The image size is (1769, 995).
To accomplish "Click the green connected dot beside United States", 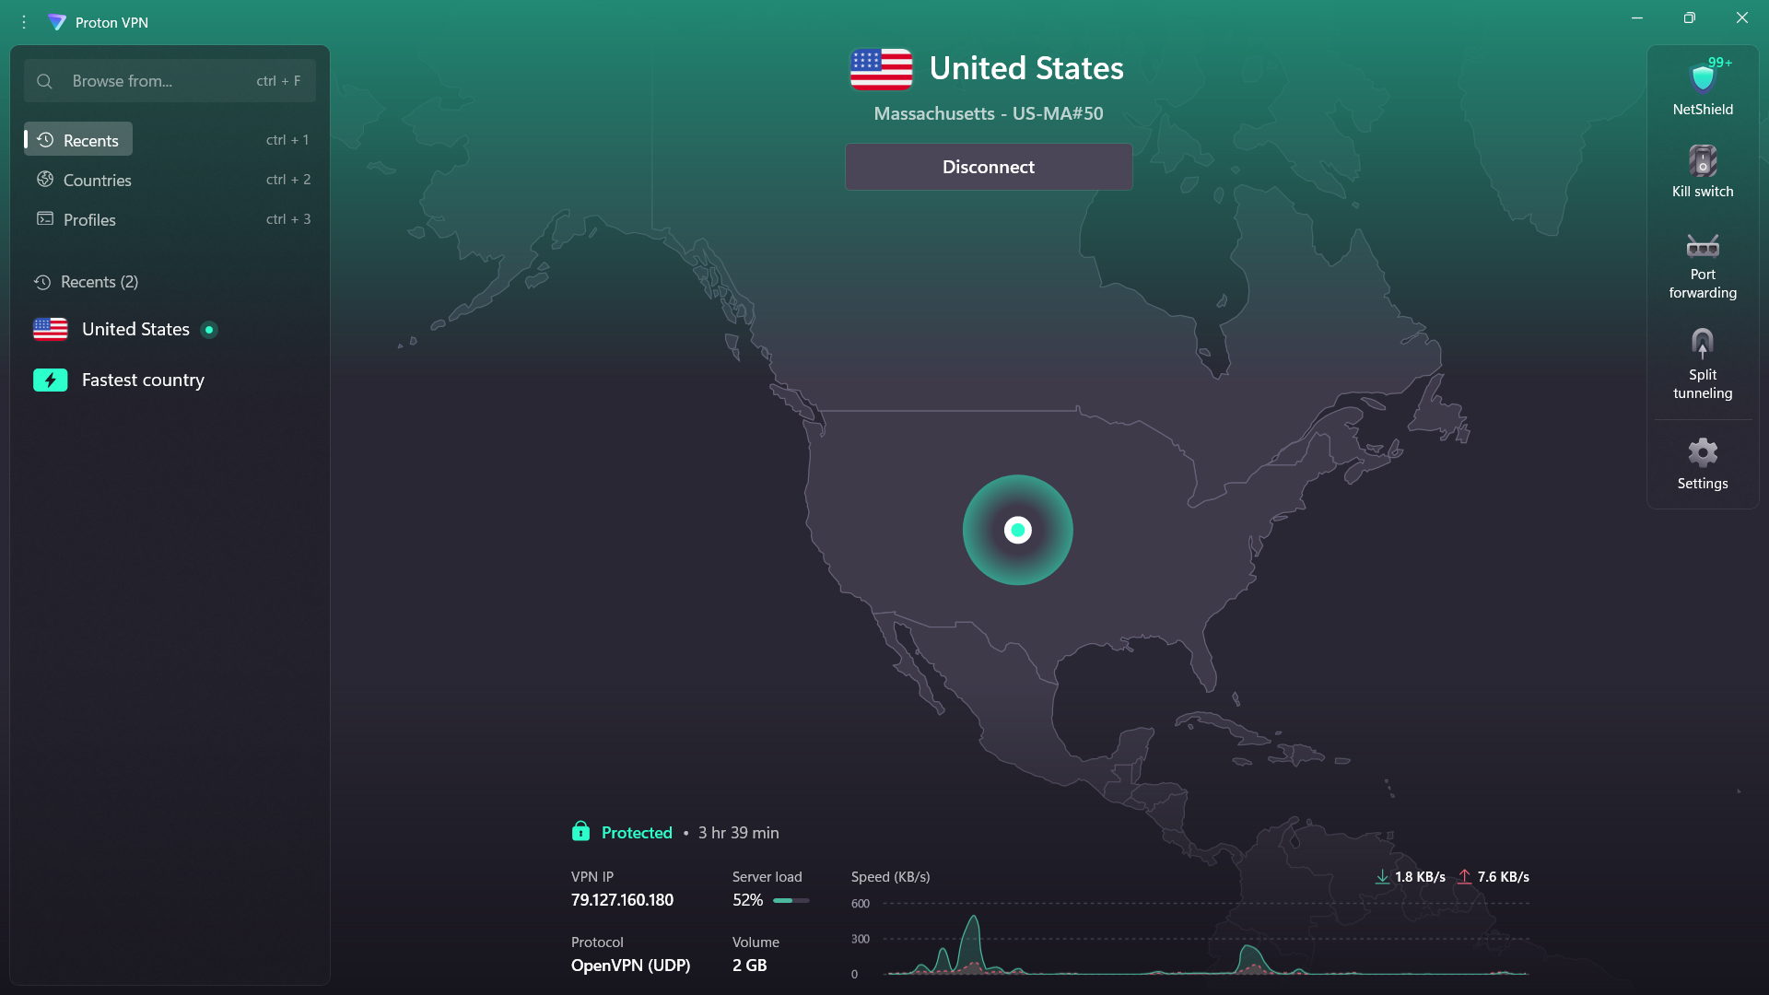I will 209,330.
